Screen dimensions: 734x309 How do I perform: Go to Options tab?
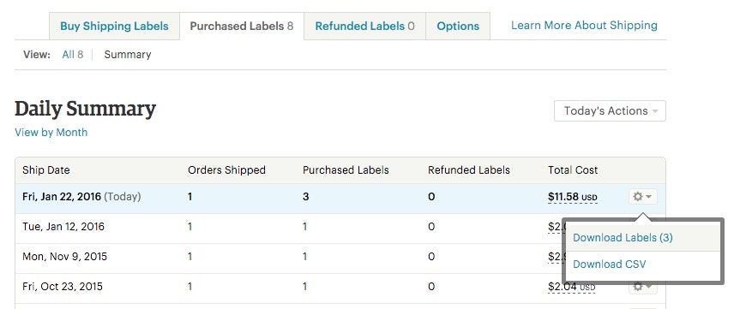[458, 27]
